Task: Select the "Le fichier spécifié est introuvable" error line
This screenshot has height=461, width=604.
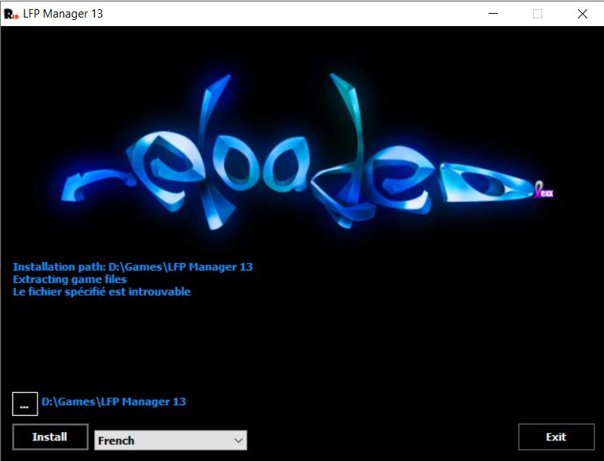Action: pyautogui.click(x=102, y=291)
